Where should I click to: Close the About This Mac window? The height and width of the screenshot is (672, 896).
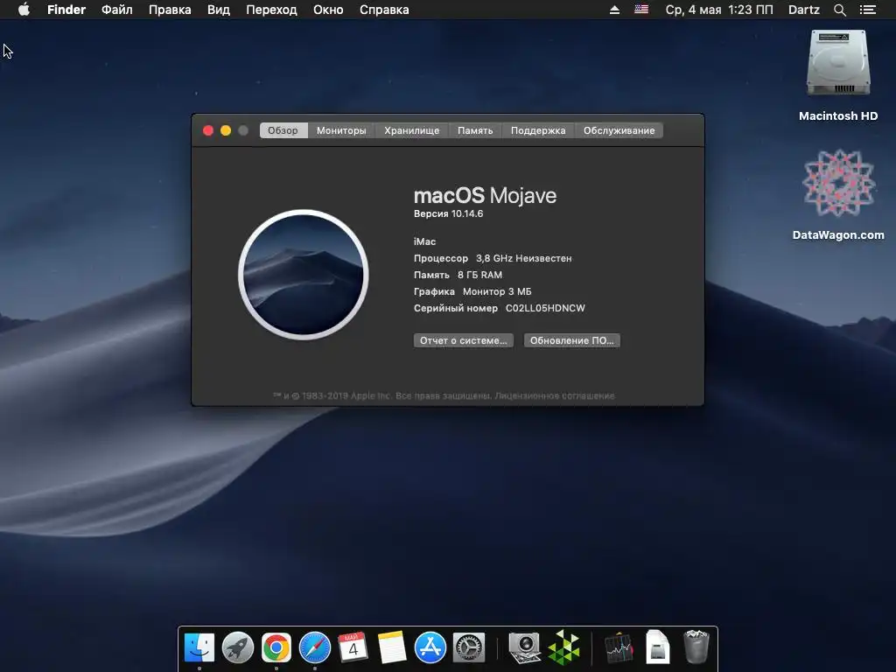(208, 130)
